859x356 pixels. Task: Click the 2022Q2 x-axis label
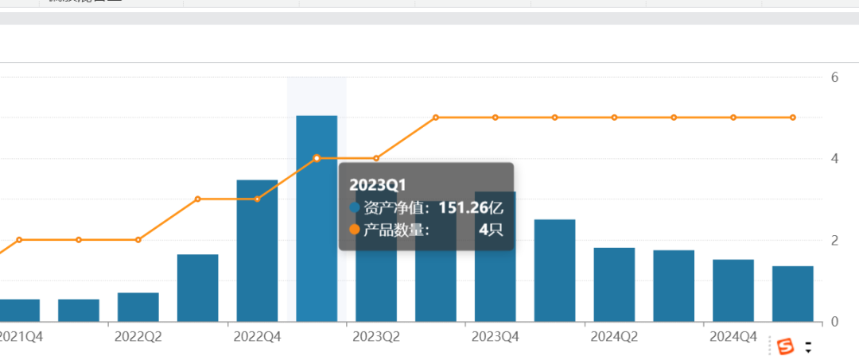tap(138, 336)
